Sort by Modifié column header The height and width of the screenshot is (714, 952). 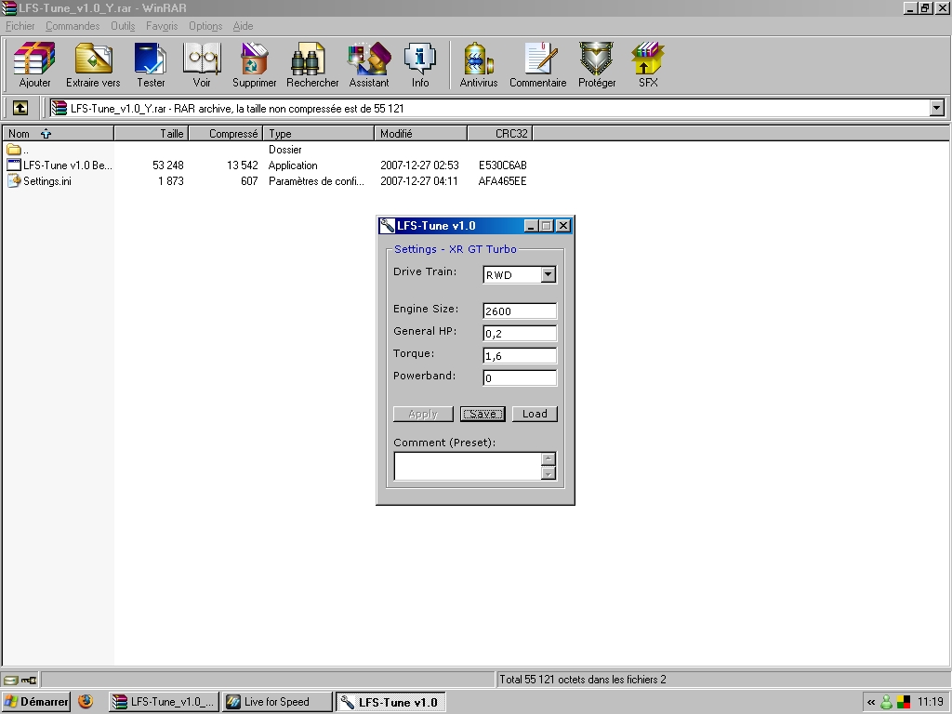click(421, 134)
